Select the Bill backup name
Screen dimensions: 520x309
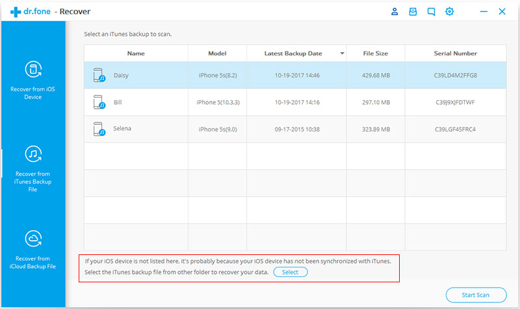pos(118,102)
